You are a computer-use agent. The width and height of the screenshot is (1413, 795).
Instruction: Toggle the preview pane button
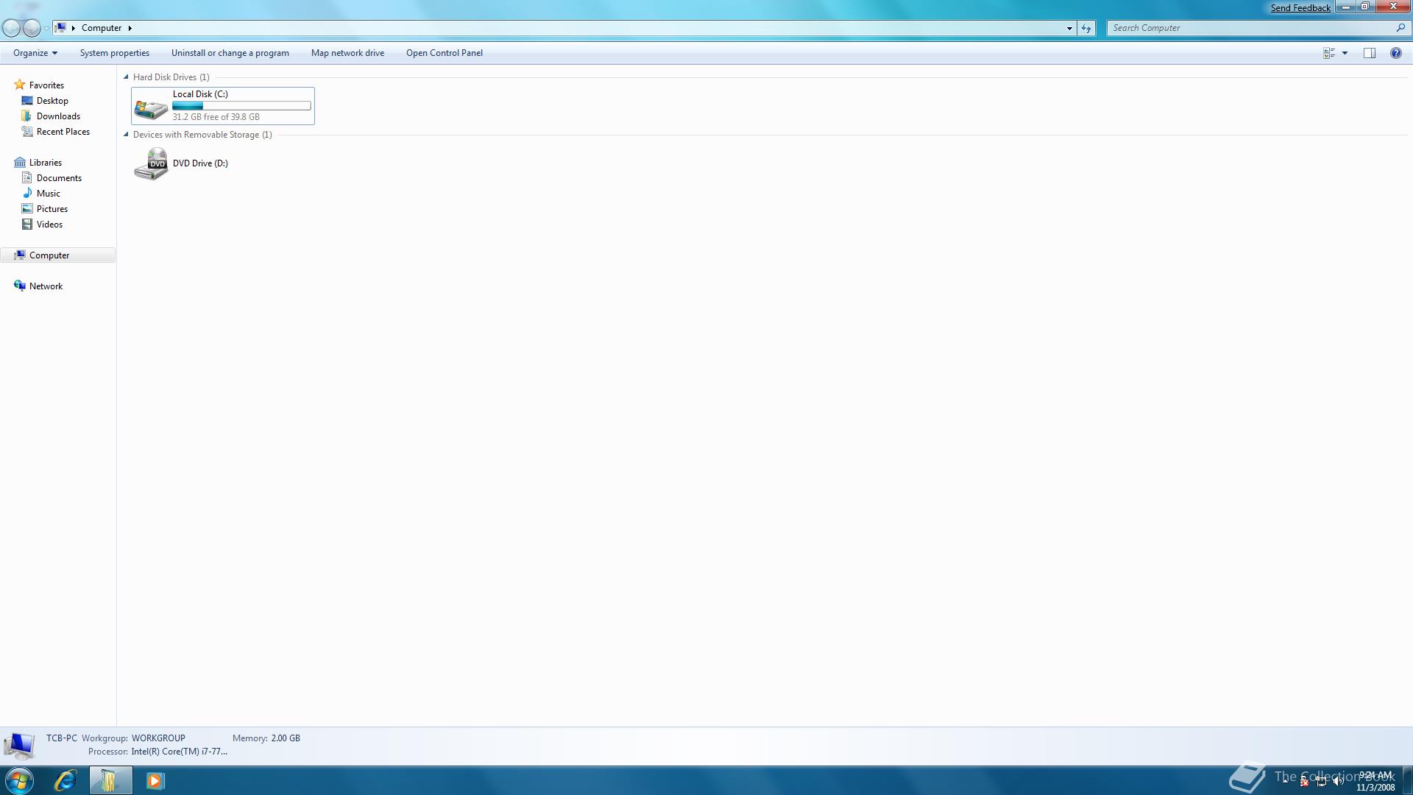(x=1369, y=53)
